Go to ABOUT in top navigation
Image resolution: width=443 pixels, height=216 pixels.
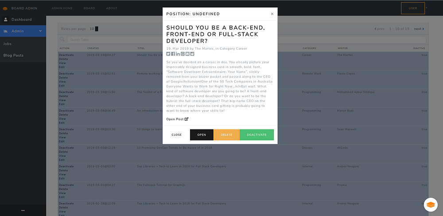(x=112, y=8)
